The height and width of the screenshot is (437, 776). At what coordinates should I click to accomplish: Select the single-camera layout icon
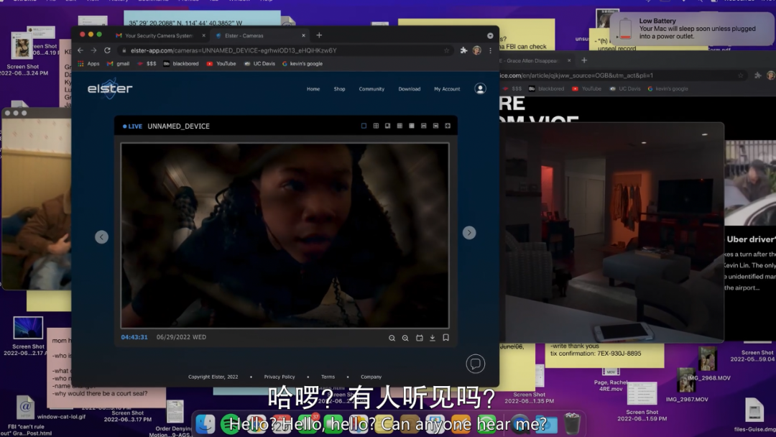tap(364, 126)
